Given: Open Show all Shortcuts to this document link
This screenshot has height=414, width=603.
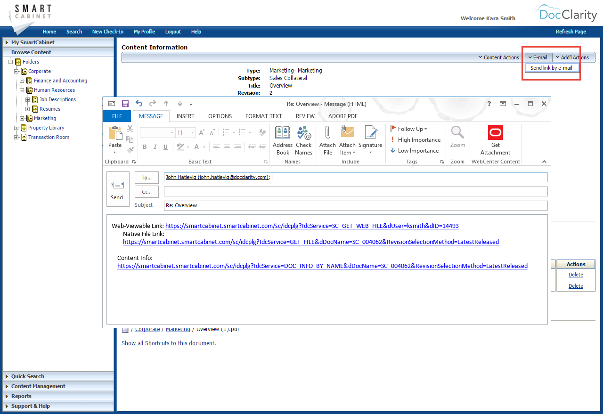Looking at the screenshot, I should pyautogui.click(x=169, y=343).
